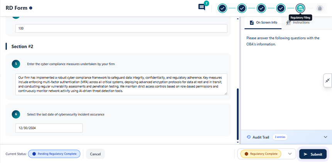Click the Submit button
This screenshot has width=332, height=163.
point(313,154)
